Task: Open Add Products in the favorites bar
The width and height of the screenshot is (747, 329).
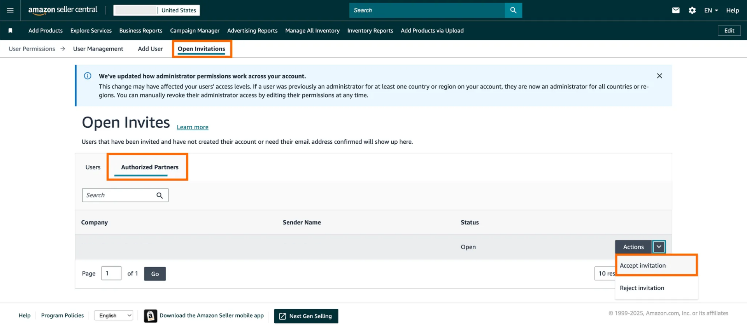Action: click(46, 31)
